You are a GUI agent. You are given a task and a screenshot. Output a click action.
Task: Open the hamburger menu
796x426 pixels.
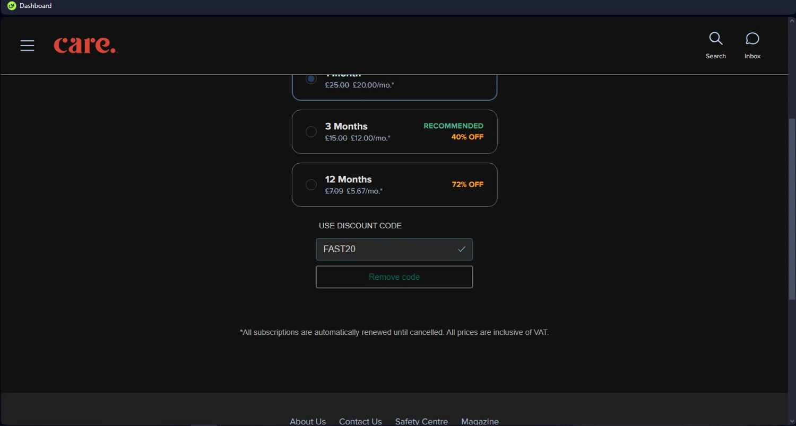click(x=28, y=46)
